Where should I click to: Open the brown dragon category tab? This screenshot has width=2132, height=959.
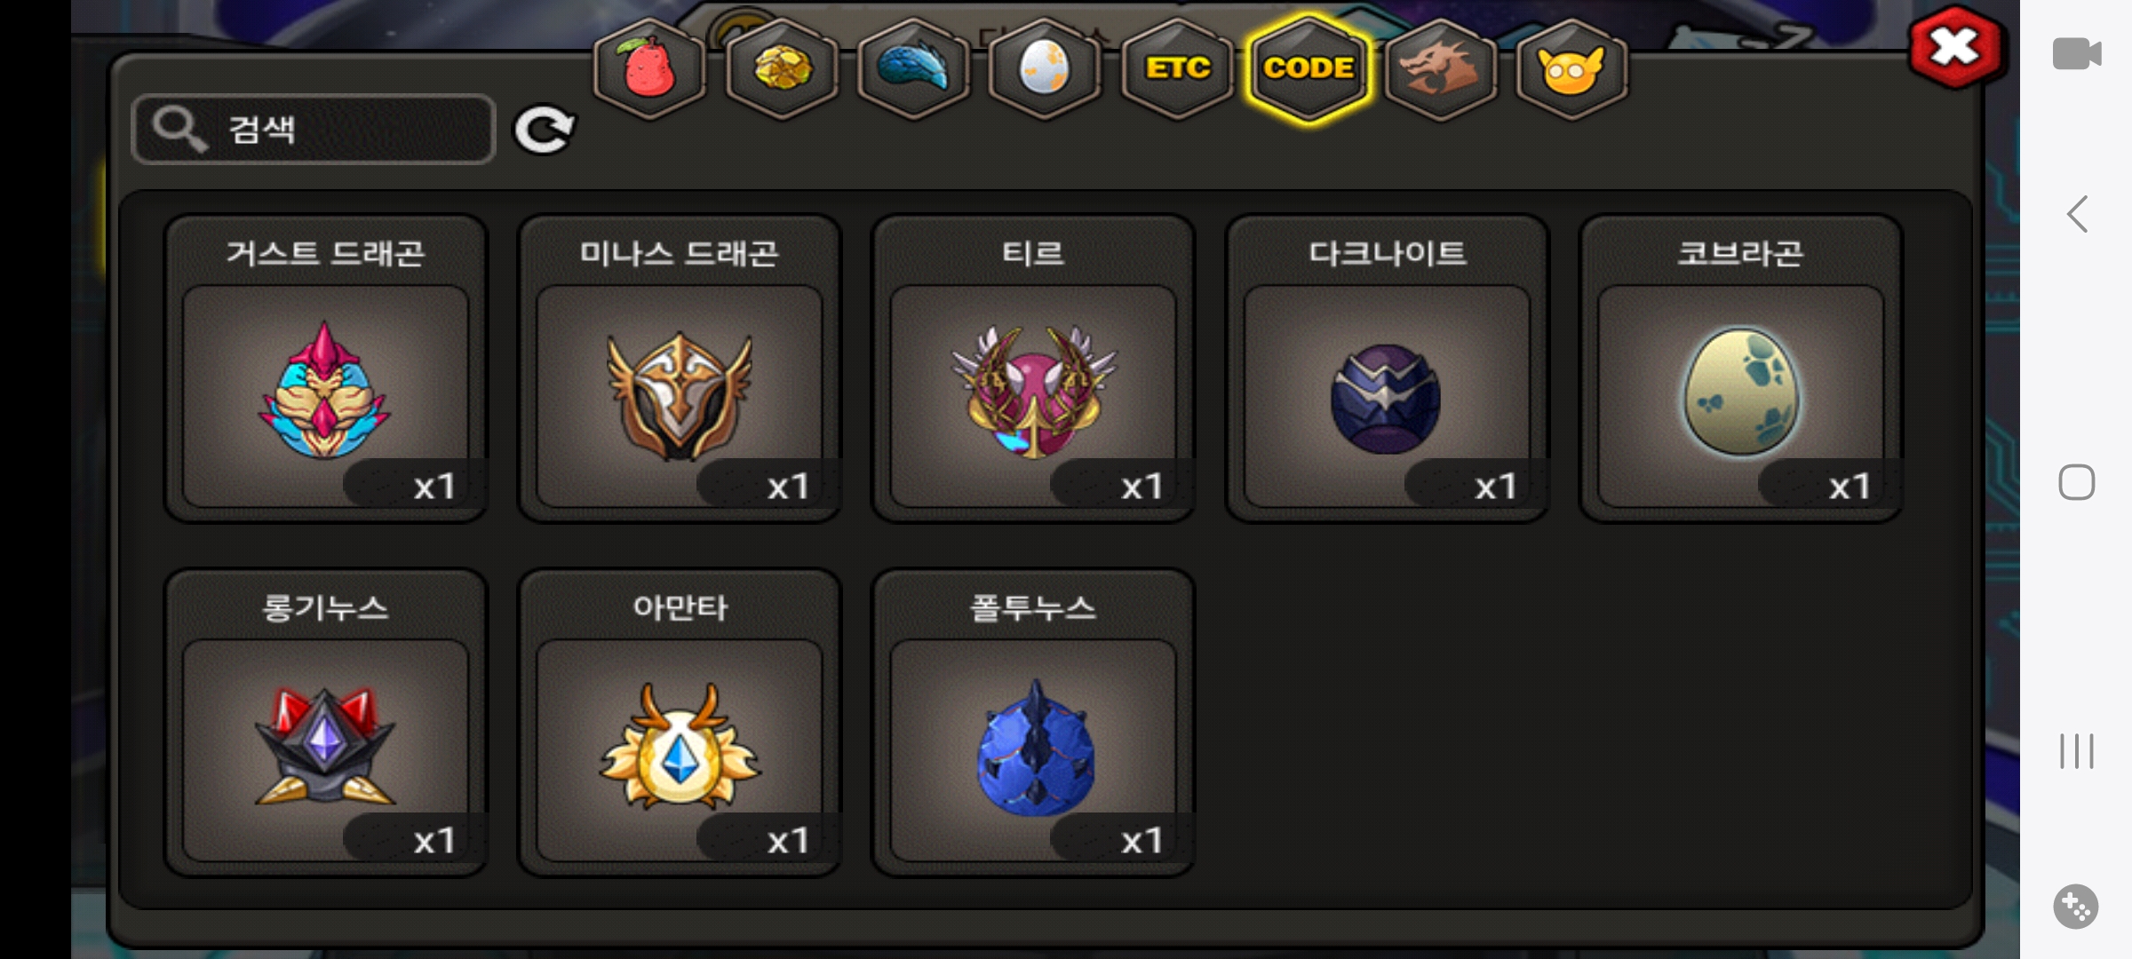1440,68
